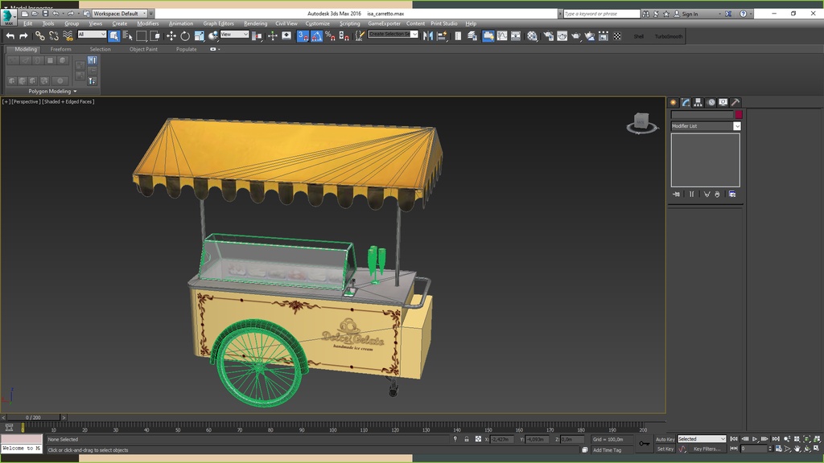Image resolution: width=824 pixels, height=463 pixels.
Task: Click the TurboSmooth button
Action: pos(668,36)
